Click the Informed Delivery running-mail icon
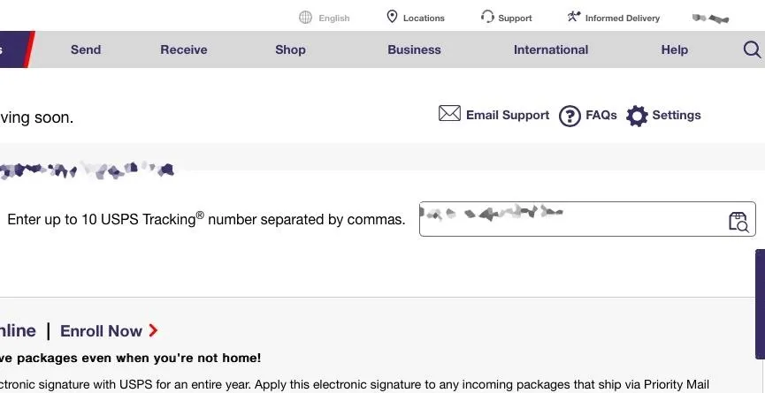 click(x=574, y=17)
